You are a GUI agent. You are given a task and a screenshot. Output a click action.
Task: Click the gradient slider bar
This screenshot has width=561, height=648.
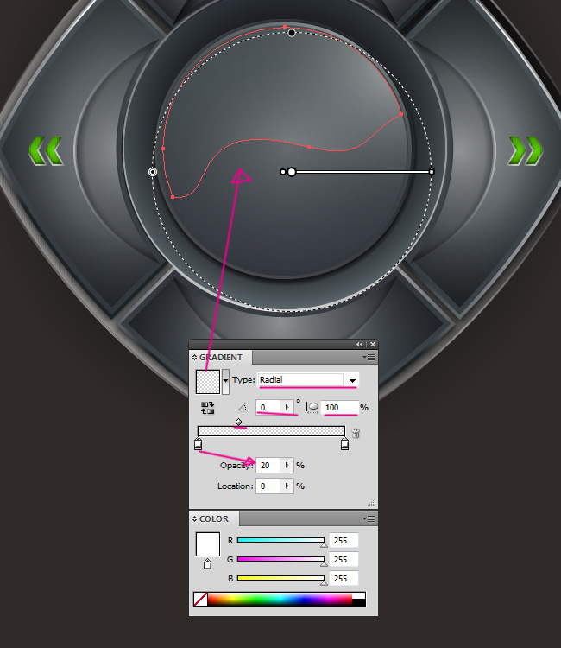click(x=271, y=431)
